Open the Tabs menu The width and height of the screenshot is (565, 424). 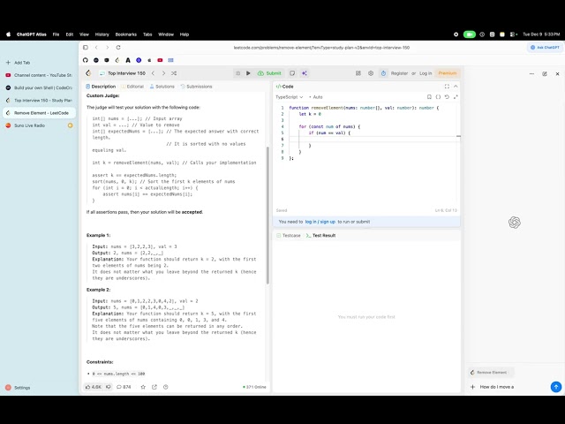(x=147, y=34)
